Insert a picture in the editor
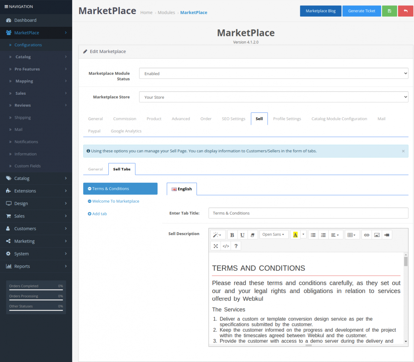 tap(377, 235)
